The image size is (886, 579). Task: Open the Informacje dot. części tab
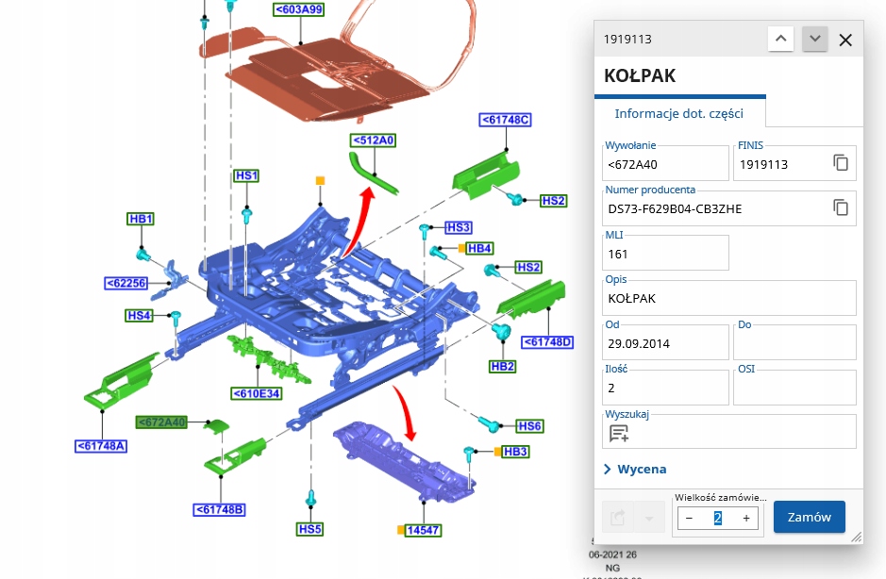pyautogui.click(x=678, y=113)
